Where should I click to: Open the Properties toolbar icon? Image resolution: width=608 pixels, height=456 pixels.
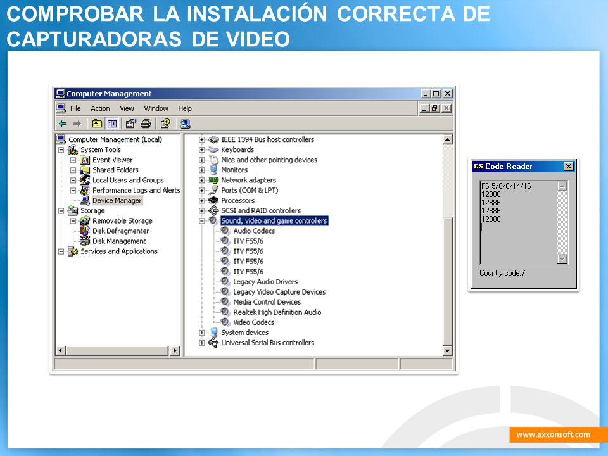tap(131, 123)
